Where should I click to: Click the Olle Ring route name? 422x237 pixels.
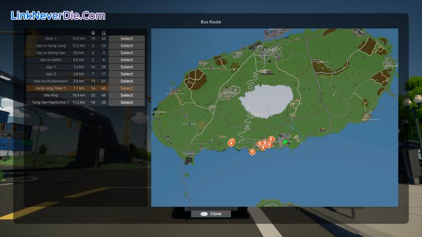click(x=51, y=95)
